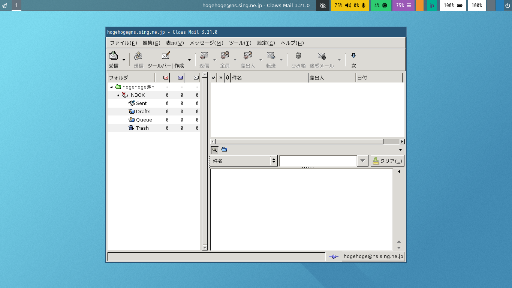Click the attachment paperclip column header
Viewport: 512px width, 288px height.
[x=228, y=78]
